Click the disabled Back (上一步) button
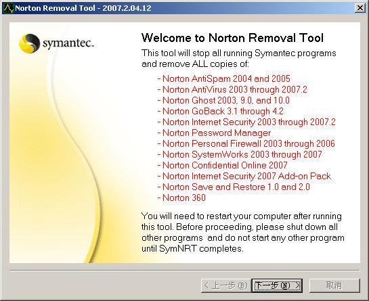The width and height of the screenshot is (369, 301). (226, 285)
